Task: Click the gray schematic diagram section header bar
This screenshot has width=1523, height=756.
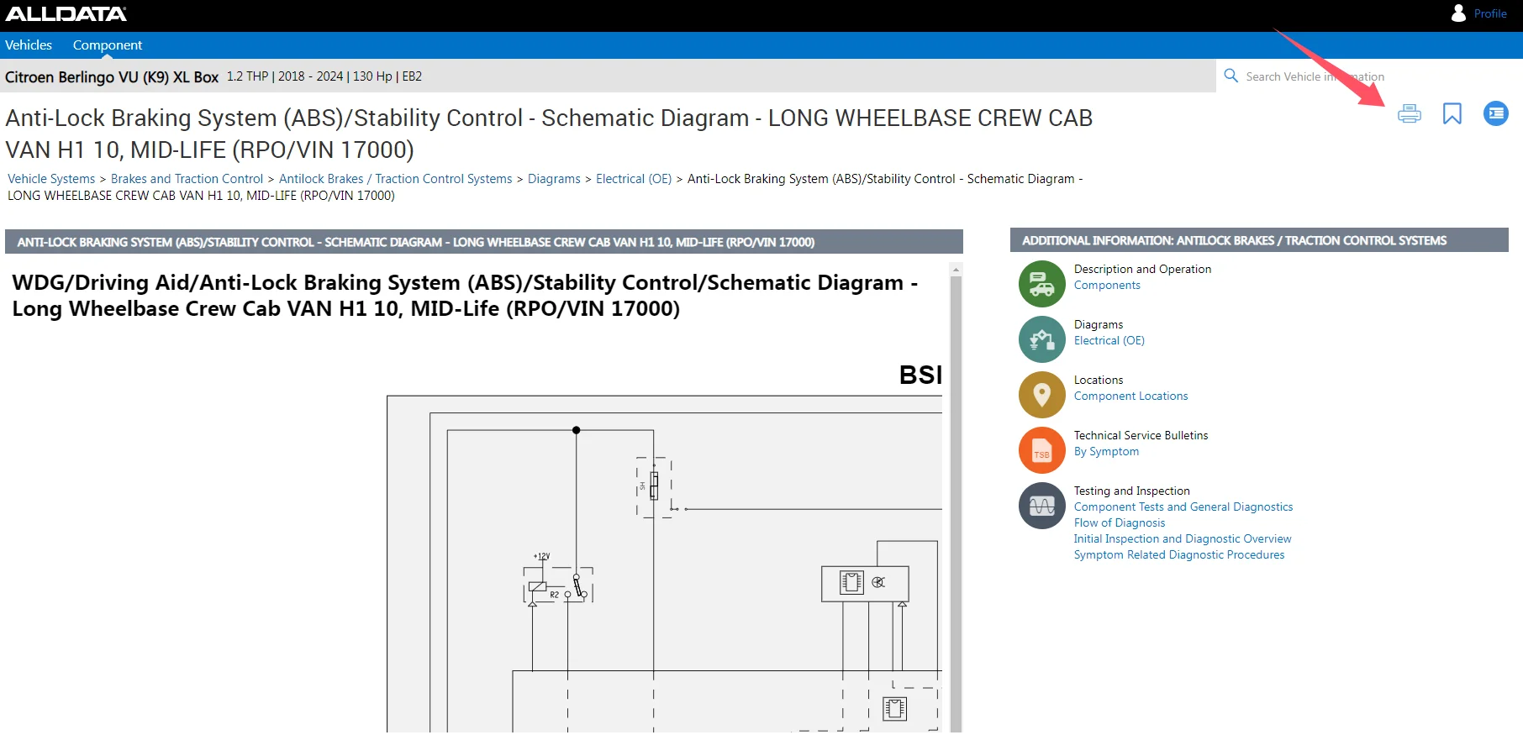Action: 484,242
